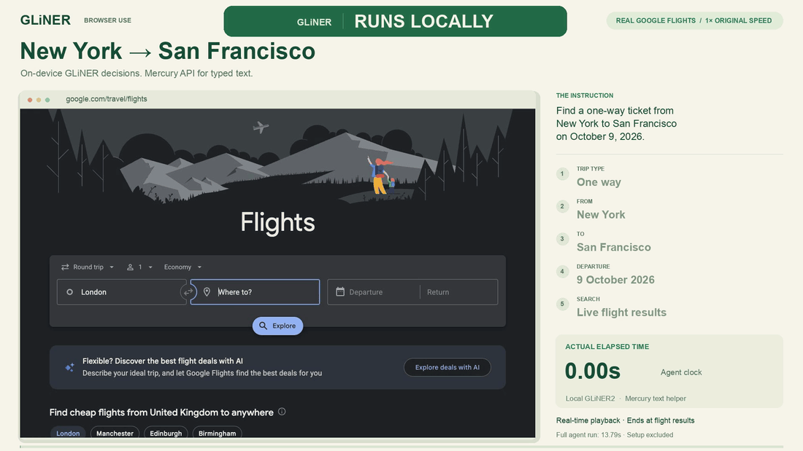Click the AI sparkle icon in deals banner
Screen dimensions: 803x451
(69, 367)
